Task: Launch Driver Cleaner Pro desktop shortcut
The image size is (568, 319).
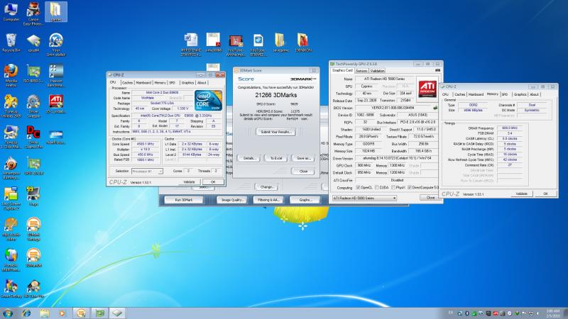Action: point(33,137)
